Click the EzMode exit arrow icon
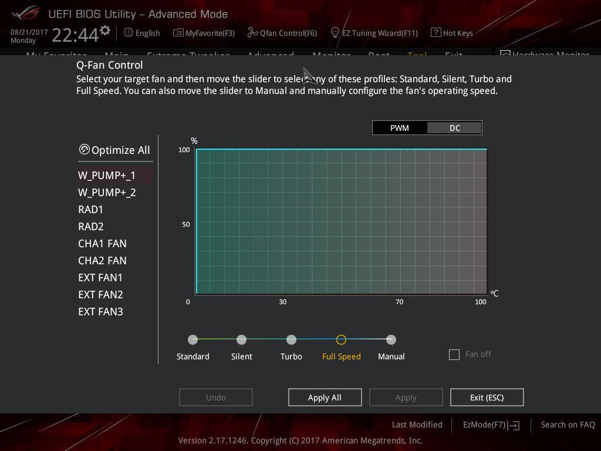The width and height of the screenshot is (601, 451). [514, 425]
